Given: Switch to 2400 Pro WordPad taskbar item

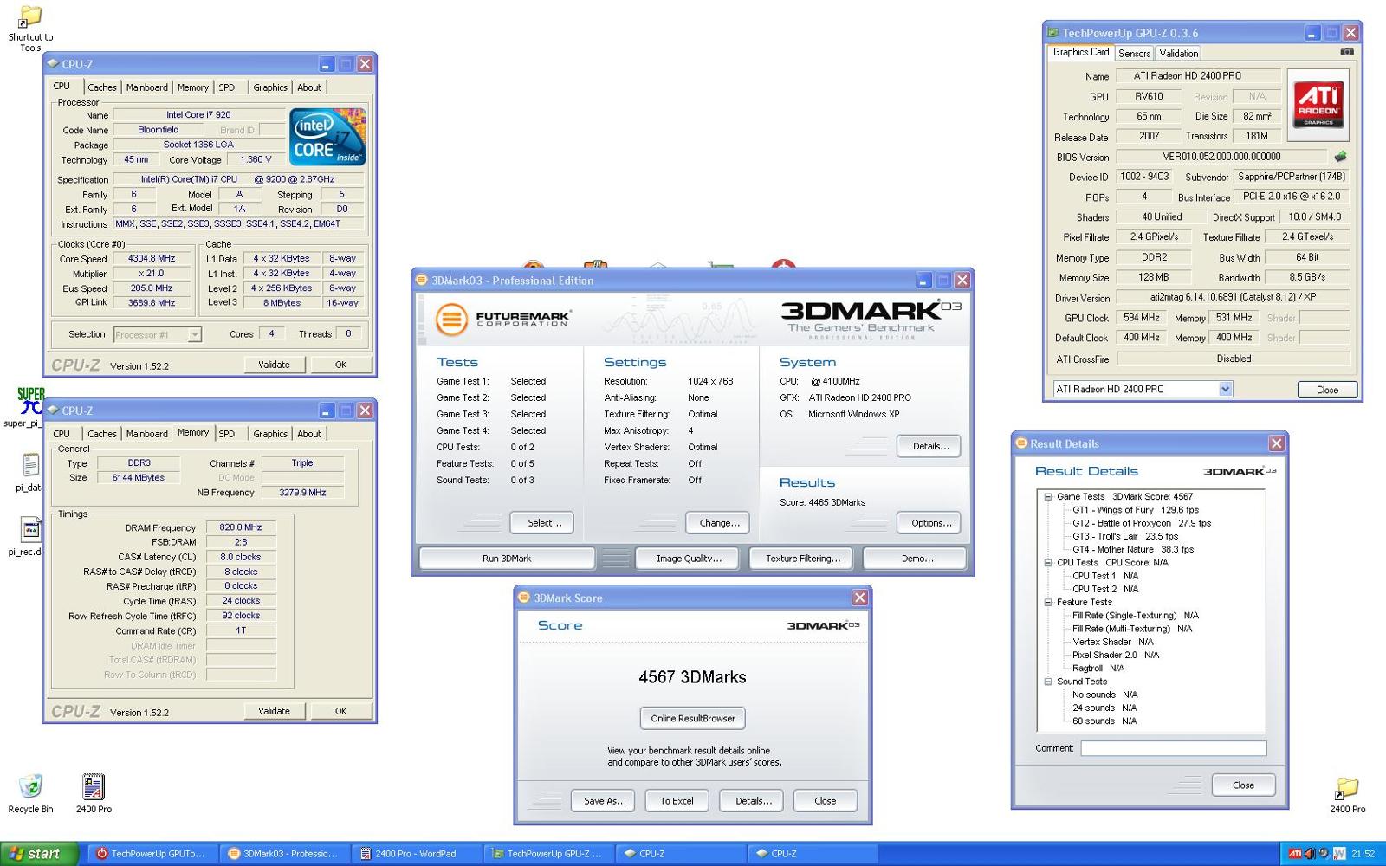Looking at the screenshot, I should coord(416,854).
